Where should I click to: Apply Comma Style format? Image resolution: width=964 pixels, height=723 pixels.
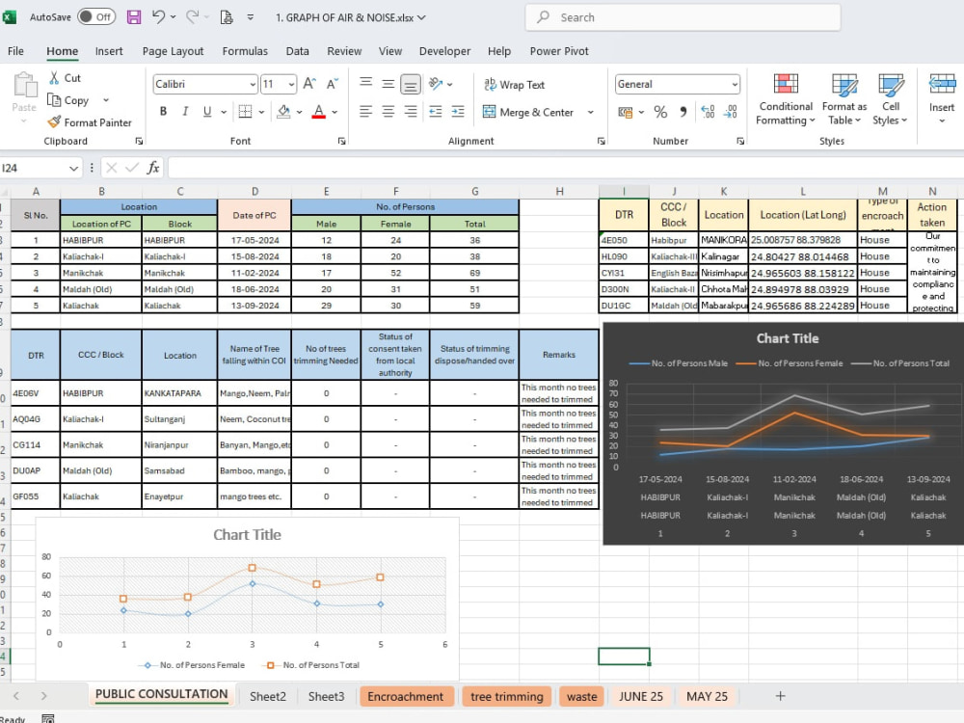click(683, 112)
